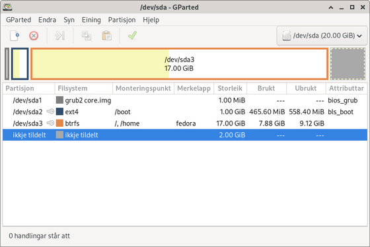Click the Storleik column header
The width and height of the screenshot is (370, 247).
coord(230,88)
